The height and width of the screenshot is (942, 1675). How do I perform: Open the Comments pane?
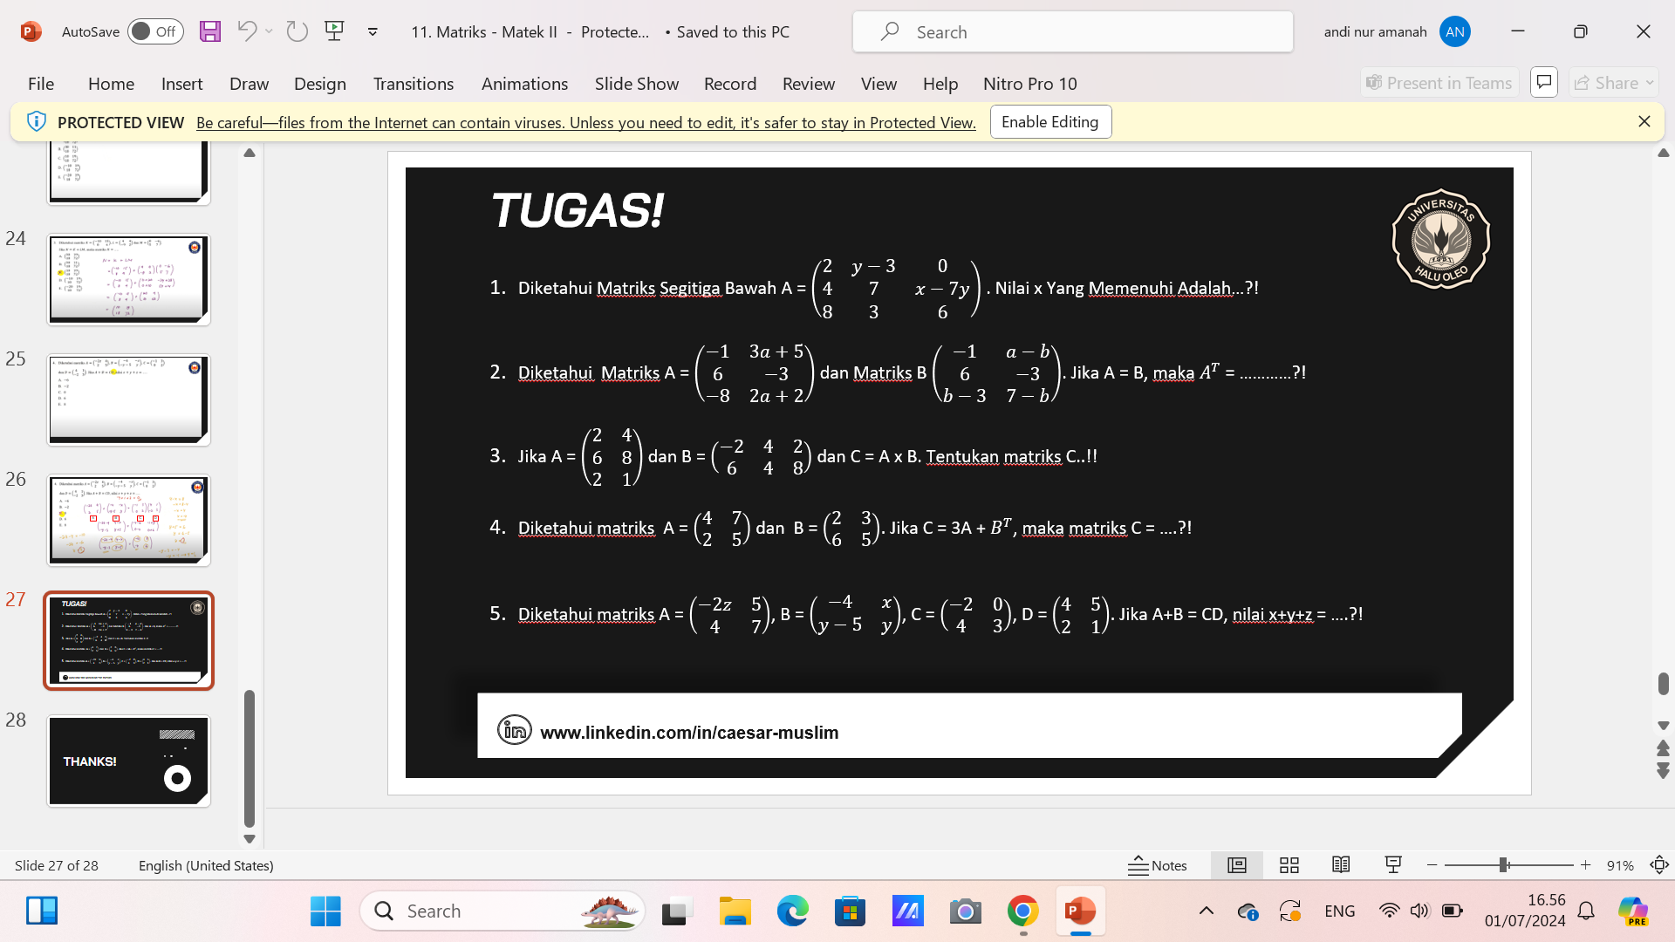click(1543, 81)
